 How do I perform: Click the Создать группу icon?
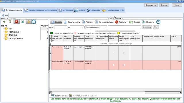click(65, 22)
